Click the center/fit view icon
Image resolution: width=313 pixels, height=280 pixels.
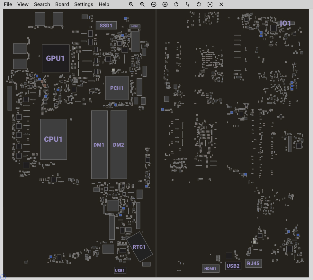tap(210, 5)
